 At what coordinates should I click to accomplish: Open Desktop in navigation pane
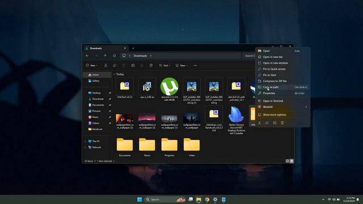[97, 93]
